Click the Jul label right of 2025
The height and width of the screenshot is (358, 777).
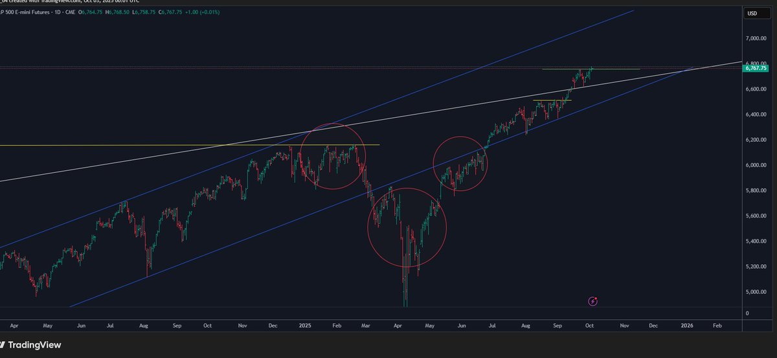[492, 326]
